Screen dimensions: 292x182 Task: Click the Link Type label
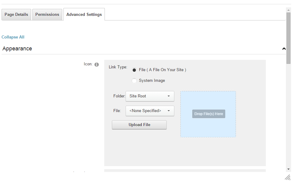point(118,67)
